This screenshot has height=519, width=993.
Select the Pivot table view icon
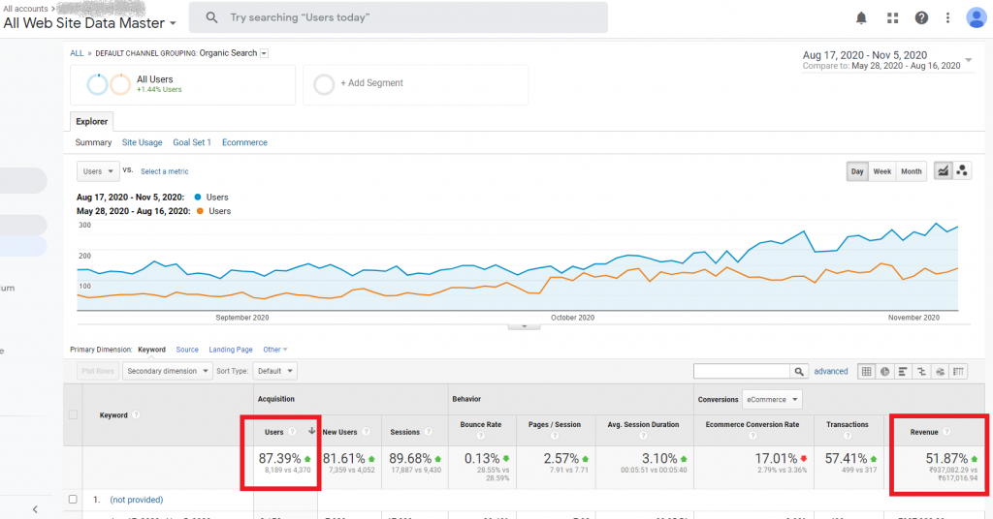pos(959,371)
